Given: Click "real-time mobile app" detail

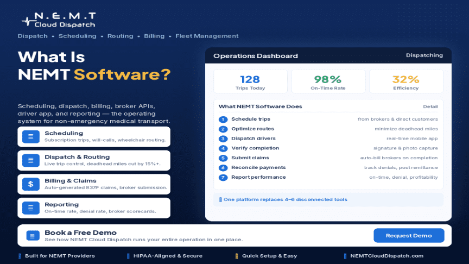Looking at the screenshot, I should point(412,139).
